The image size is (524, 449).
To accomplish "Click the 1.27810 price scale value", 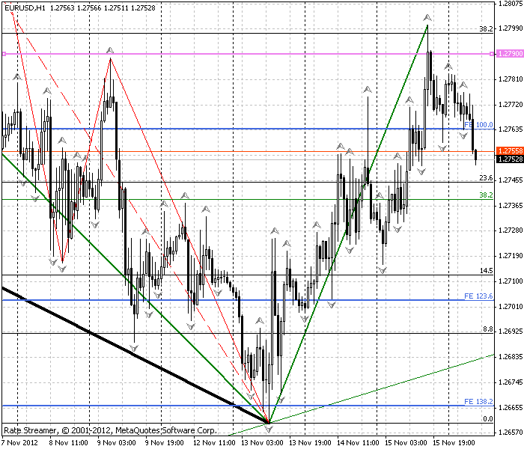I will 511,79.
